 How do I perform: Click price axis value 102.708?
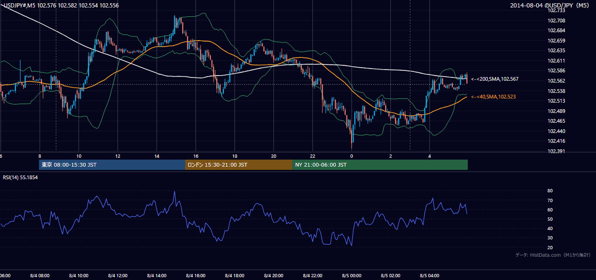tap(557, 21)
